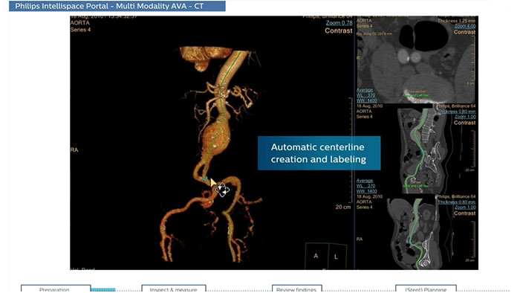Click the Philips Intellispace Portal title banner
This screenshot has width=520, height=293.
coord(117,6)
